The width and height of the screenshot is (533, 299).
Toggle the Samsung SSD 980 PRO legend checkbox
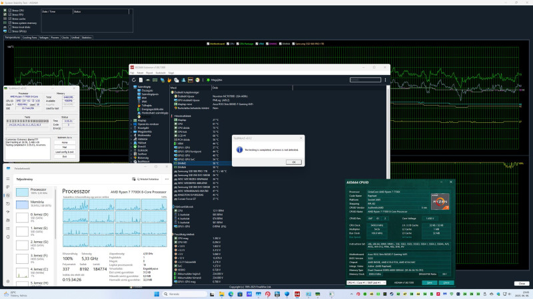(x=293, y=44)
